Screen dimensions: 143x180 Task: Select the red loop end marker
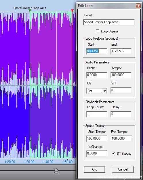72,11
